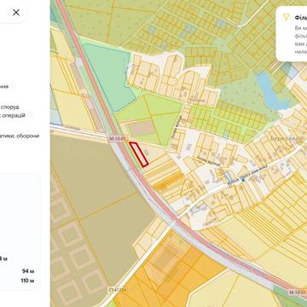The image size is (307, 307).
Task: Click the '110 м' dimension value
Action: [x=27, y=281]
